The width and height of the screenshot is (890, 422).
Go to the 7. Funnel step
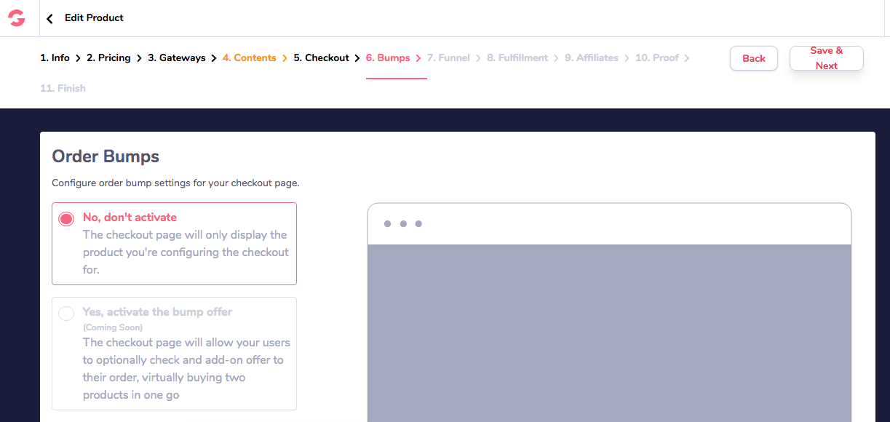click(448, 57)
